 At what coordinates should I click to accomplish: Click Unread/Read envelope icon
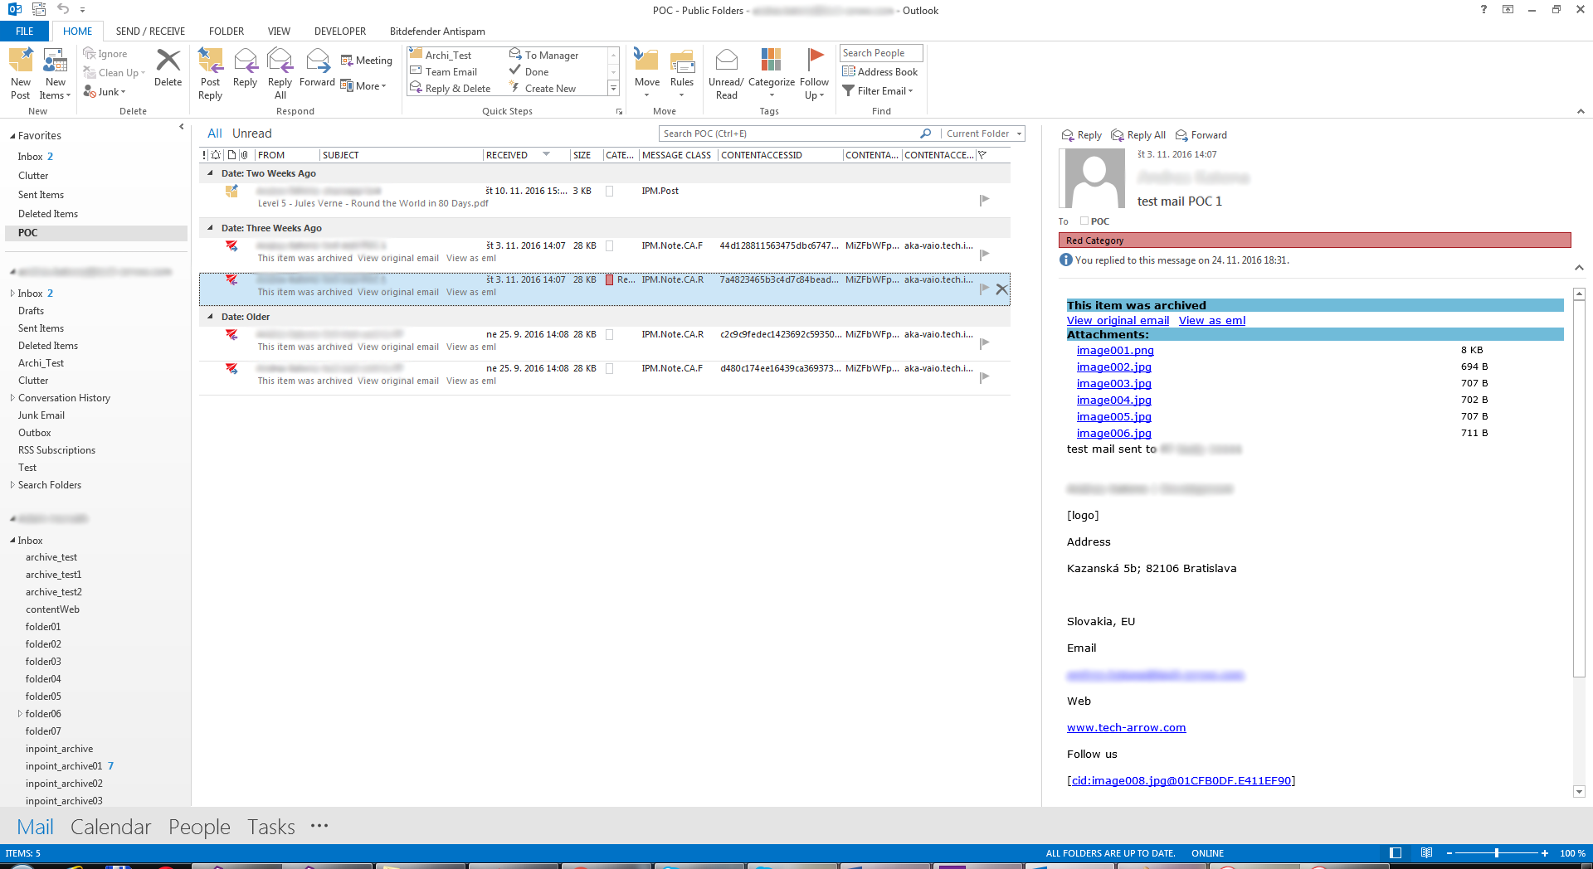[726, 61]
